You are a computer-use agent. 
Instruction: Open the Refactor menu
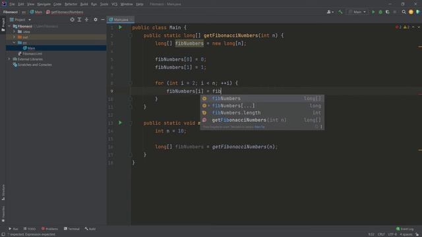pyautogui.click(x=71, y=5)
